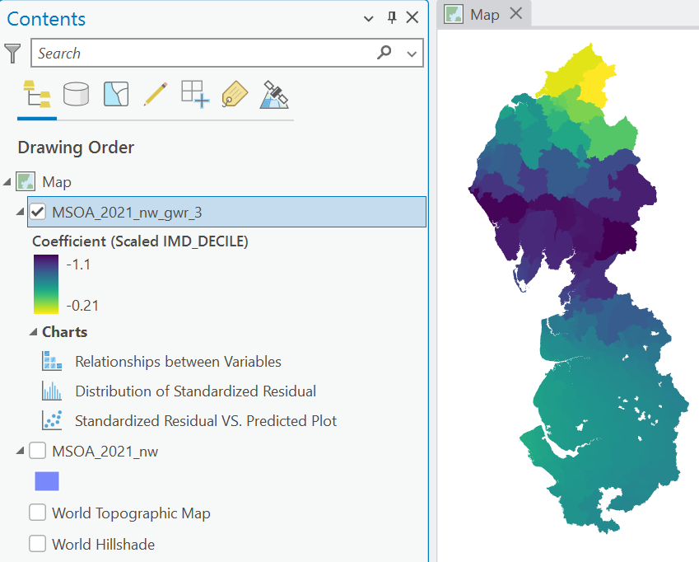
Task: Switch to List By Data Source
Action: coord(76,94)
